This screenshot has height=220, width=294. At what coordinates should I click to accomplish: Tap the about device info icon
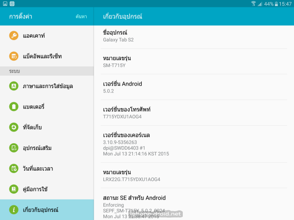(x=14, y=210)
